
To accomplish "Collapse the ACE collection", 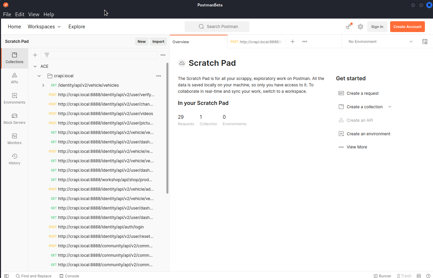I will (x=35, y=66).
